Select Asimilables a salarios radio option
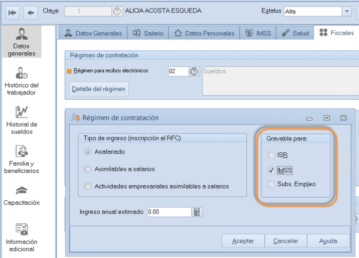 pyautogui.click(x=88, y=169)
